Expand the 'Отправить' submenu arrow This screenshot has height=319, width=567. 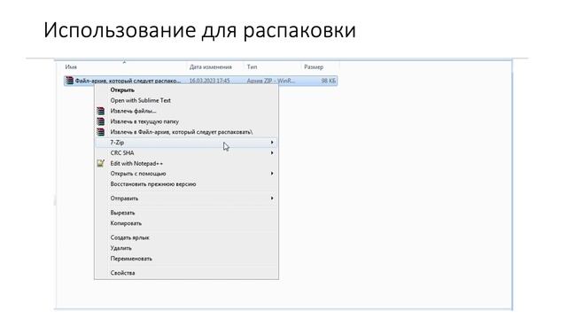point(272,198)
